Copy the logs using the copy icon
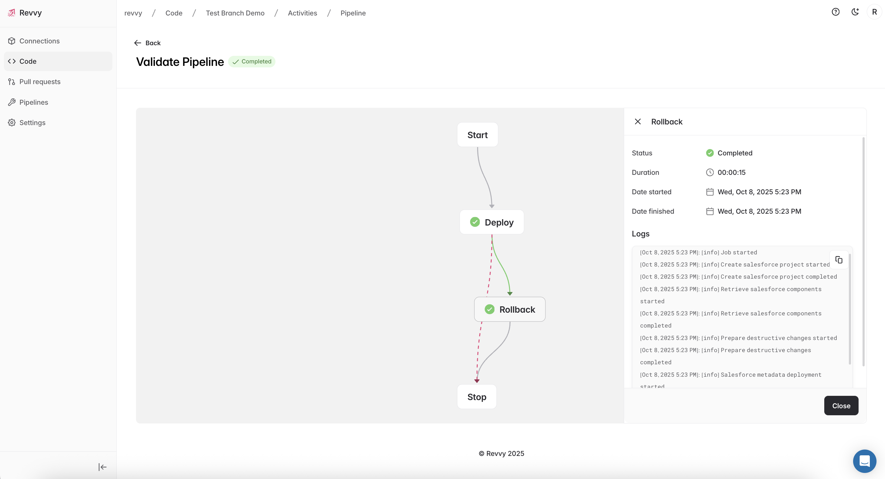 click(x=839, y=260)
